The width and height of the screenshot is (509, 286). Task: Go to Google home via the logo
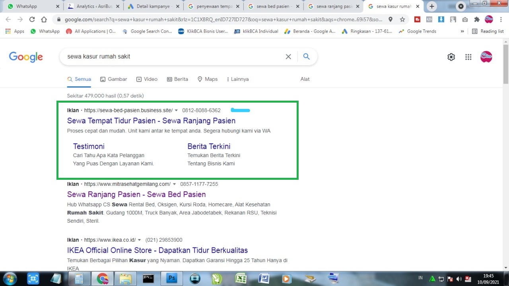[x=26, y=57]
